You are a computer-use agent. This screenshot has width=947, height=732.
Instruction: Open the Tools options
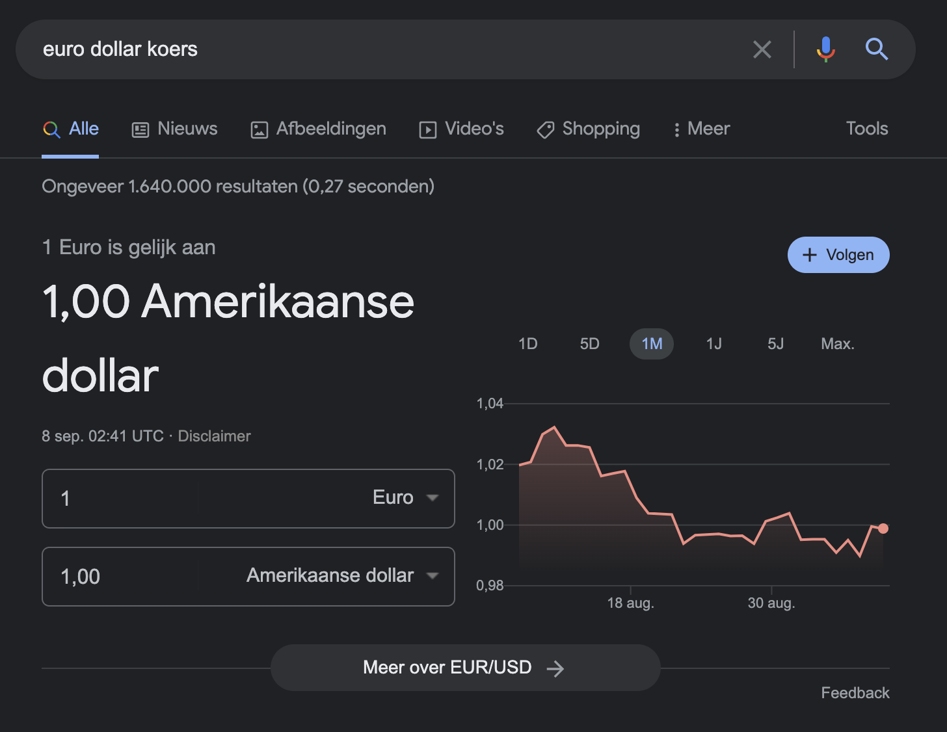tap(866, 129)
